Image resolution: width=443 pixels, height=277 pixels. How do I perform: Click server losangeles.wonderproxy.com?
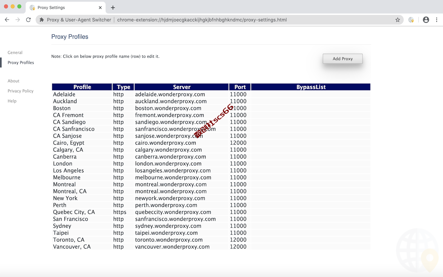pyautogui.click(x=173, y=170)
